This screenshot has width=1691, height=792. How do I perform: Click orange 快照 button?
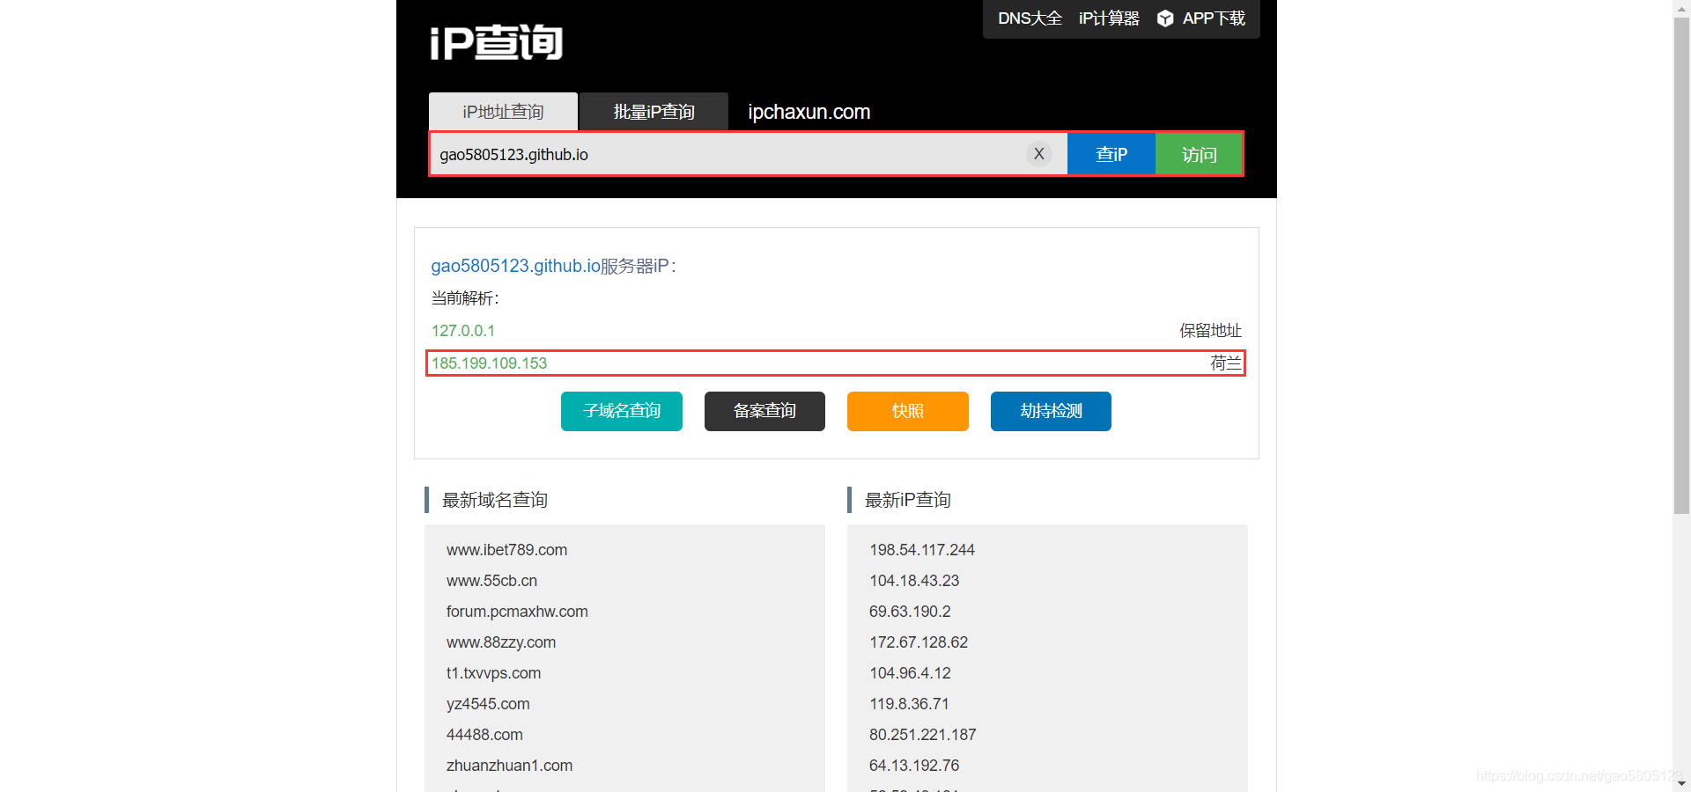(x=908, y=411)
